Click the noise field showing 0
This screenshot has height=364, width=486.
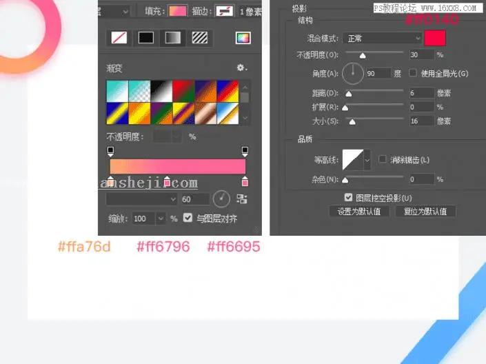click(x=421, y=179)
